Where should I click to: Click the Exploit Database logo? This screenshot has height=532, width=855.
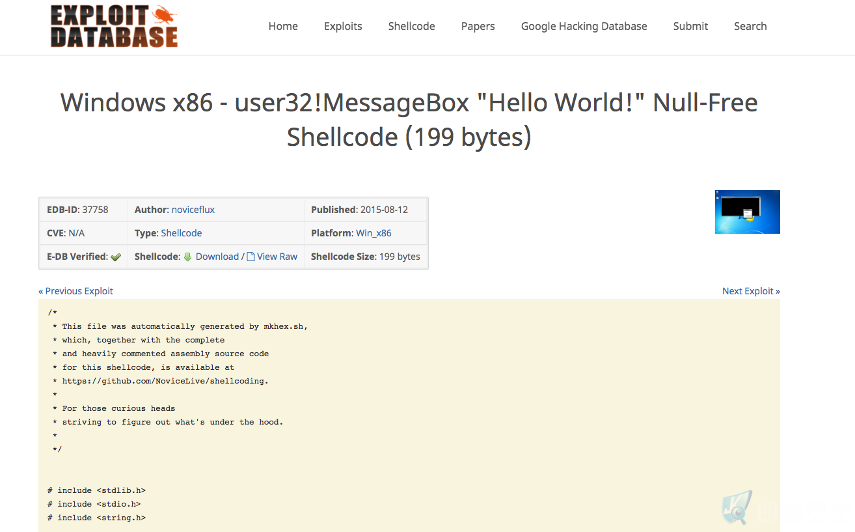pos(114,26)
